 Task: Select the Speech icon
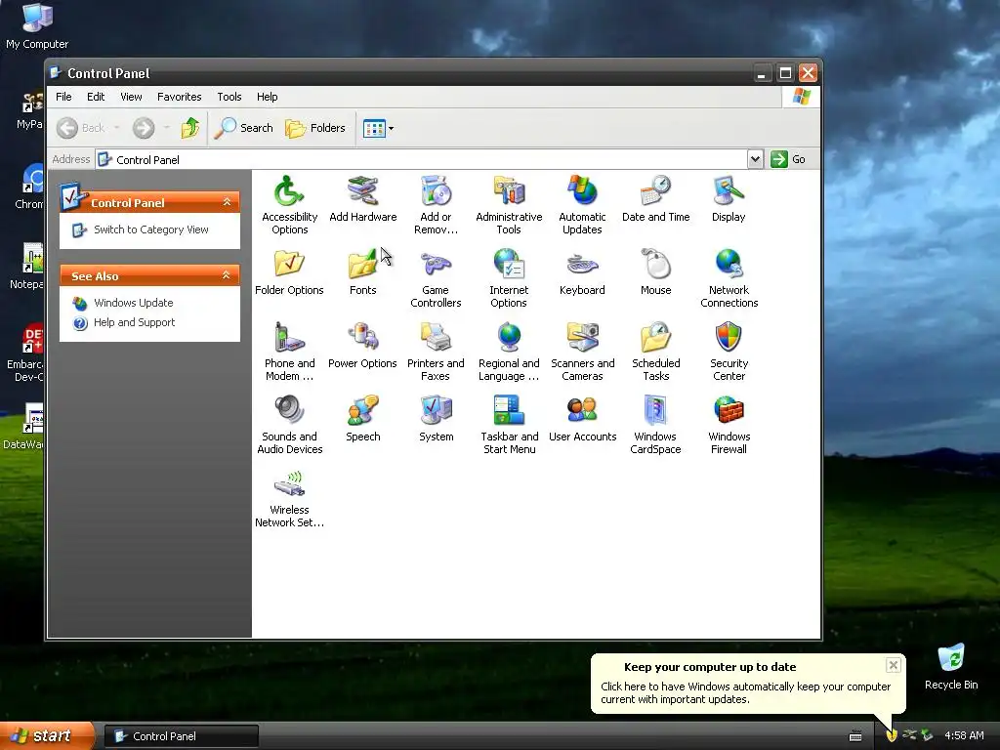[x=363, y=418]
